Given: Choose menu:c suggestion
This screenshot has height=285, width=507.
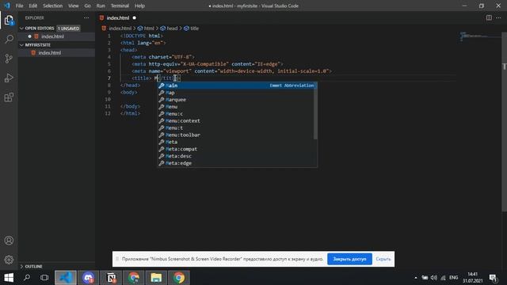Looking at the screenshot, I should 236,114.
